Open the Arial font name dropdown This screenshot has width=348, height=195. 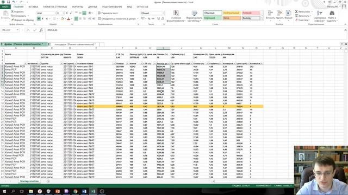pyautogui.click(x=55, y=13)
